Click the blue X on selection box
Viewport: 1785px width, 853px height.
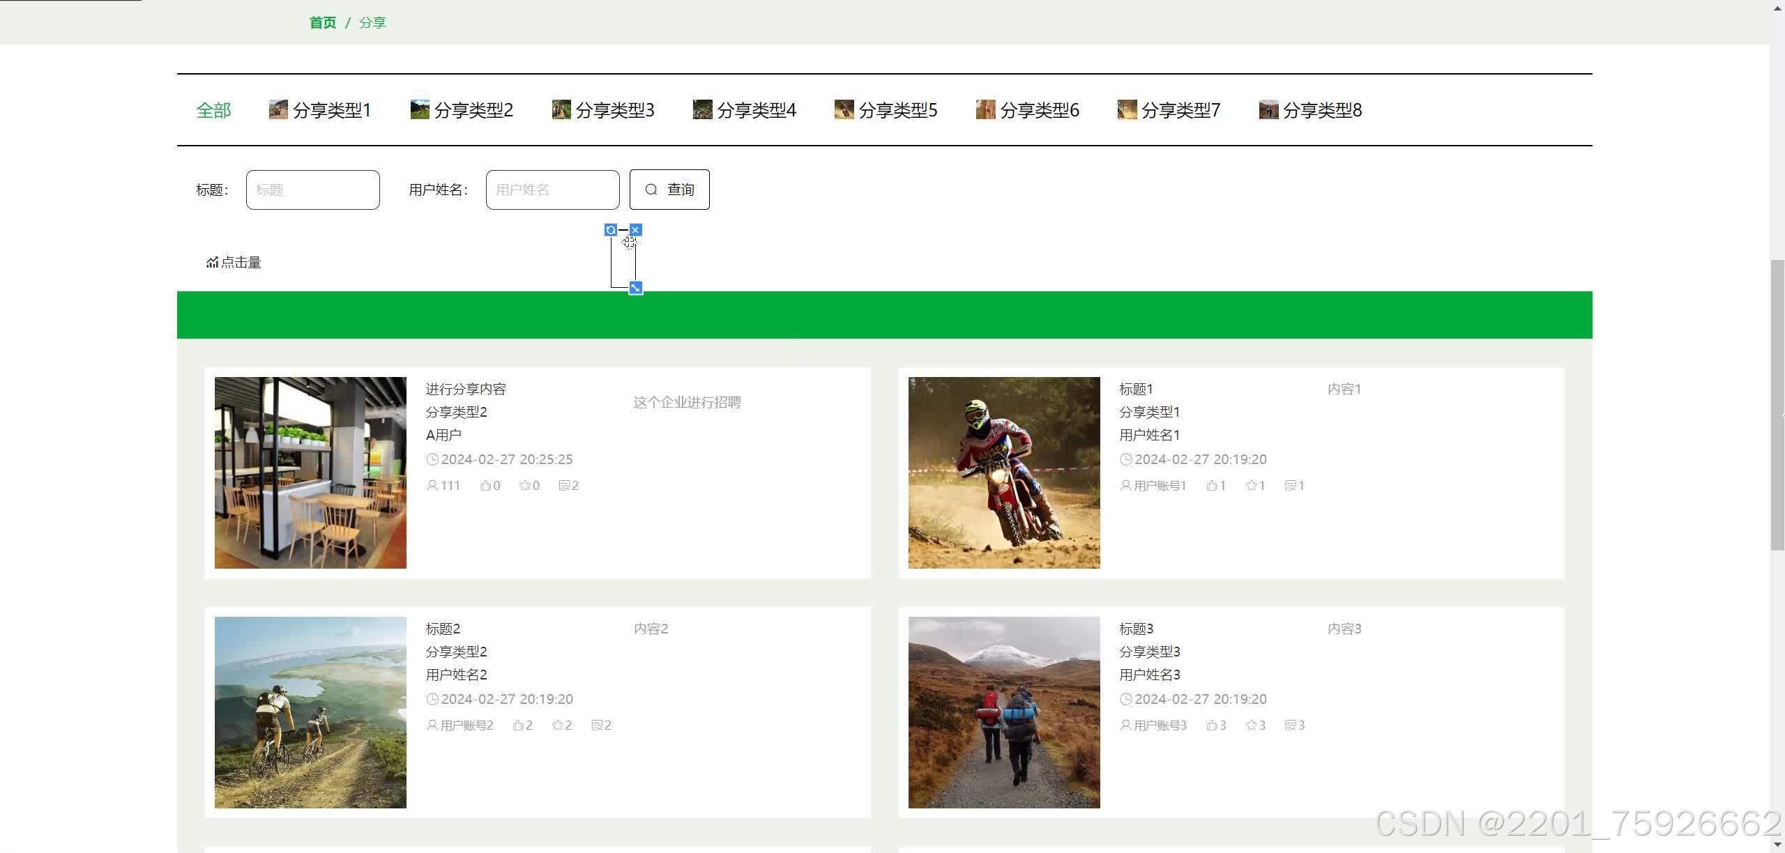click(x=635, y=230)
